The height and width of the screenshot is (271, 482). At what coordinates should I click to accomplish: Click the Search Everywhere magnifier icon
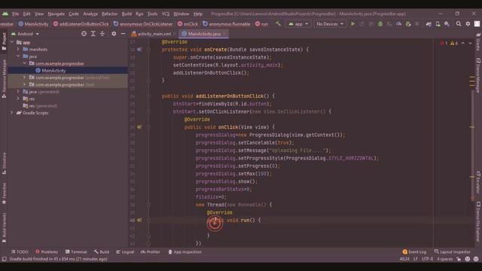459,23
